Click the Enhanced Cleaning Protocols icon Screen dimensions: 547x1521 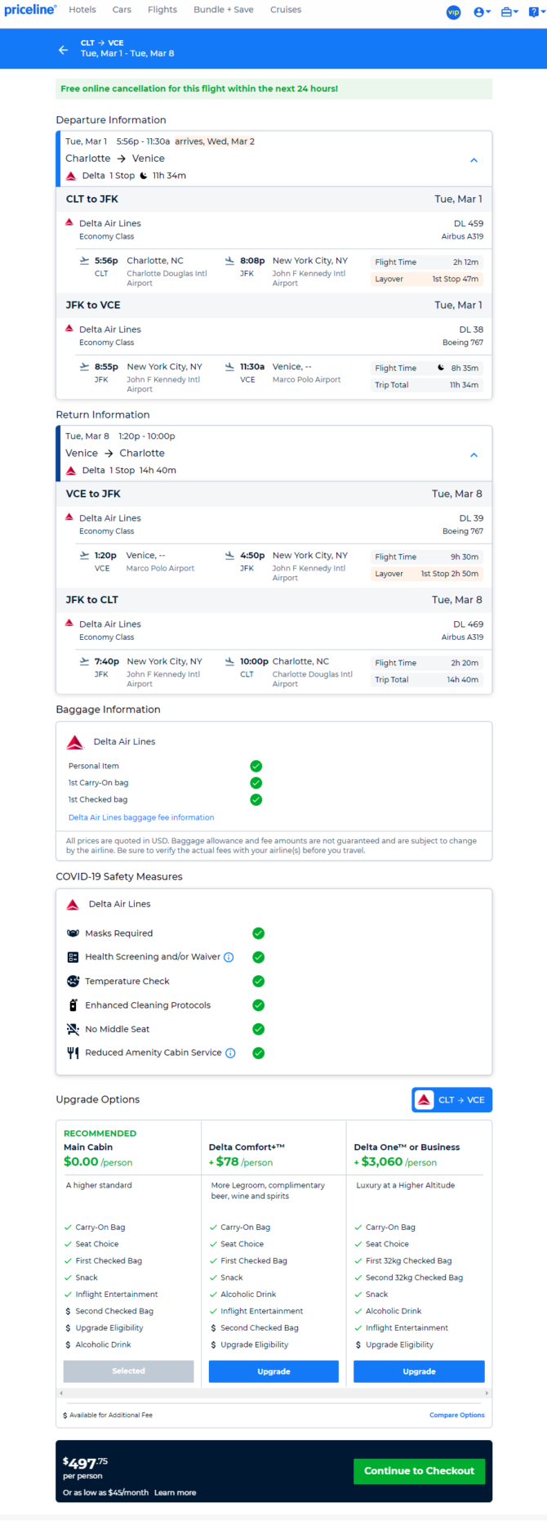point(73,1005)
